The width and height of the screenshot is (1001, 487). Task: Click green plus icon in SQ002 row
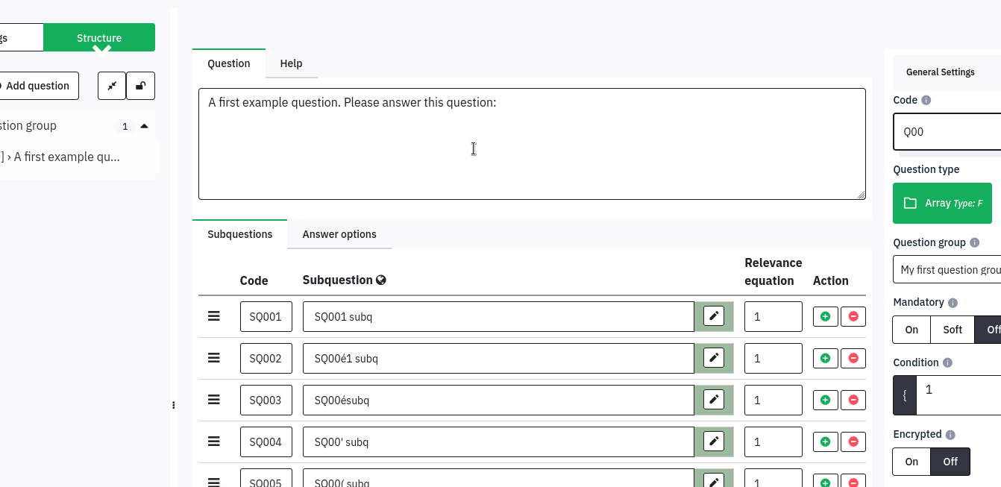tap(825, 358)
